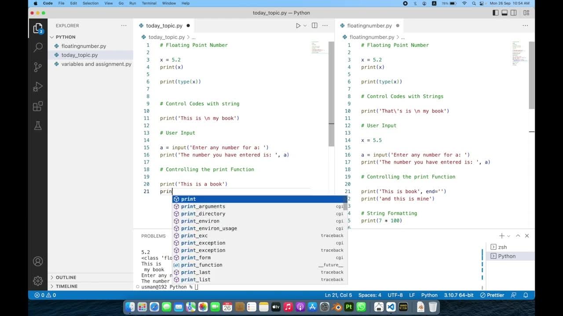Open Finder from the dock
Screen dimensions: 563x316
pyautogui.click(x=130, y=307)
